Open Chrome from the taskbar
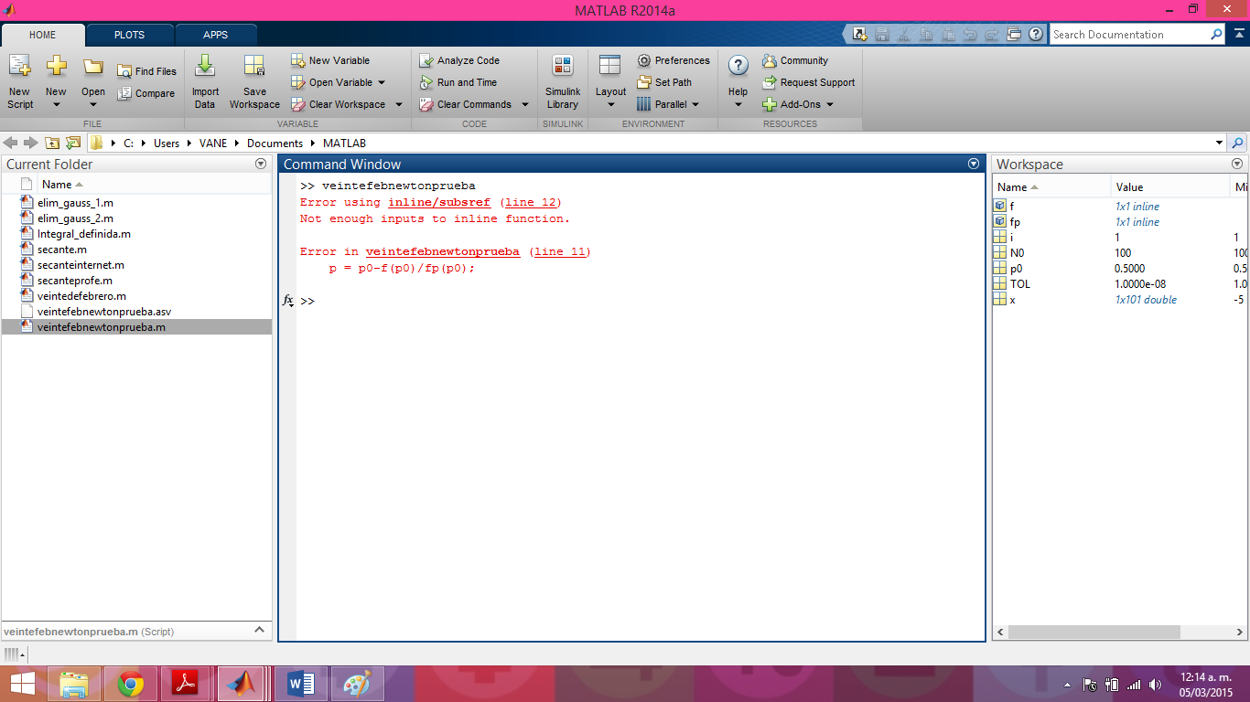Screen dimensions: 1250x702 [131, 684]
